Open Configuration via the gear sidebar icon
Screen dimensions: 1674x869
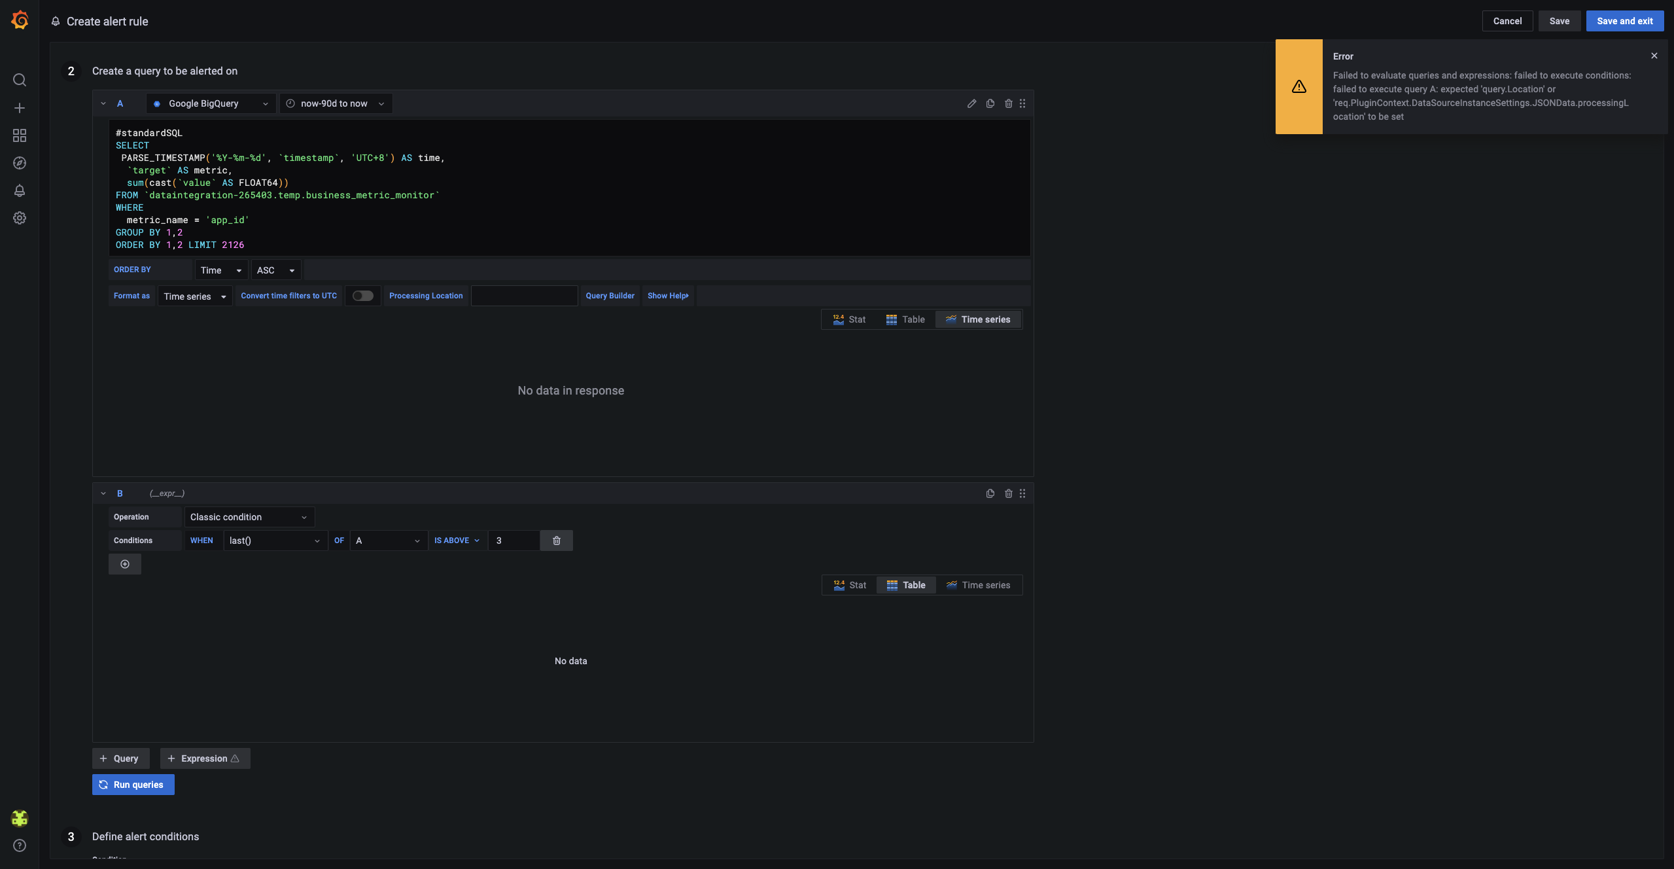pos(19,217)
